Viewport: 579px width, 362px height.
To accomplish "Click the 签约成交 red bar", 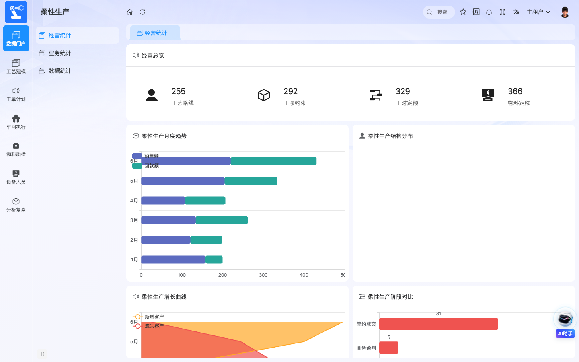I will (439, 324).
